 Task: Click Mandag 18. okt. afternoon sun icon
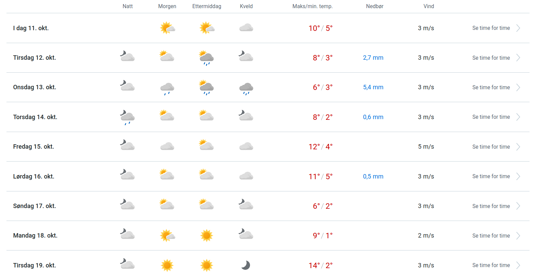pyautogui.click(x=207, y=236)
